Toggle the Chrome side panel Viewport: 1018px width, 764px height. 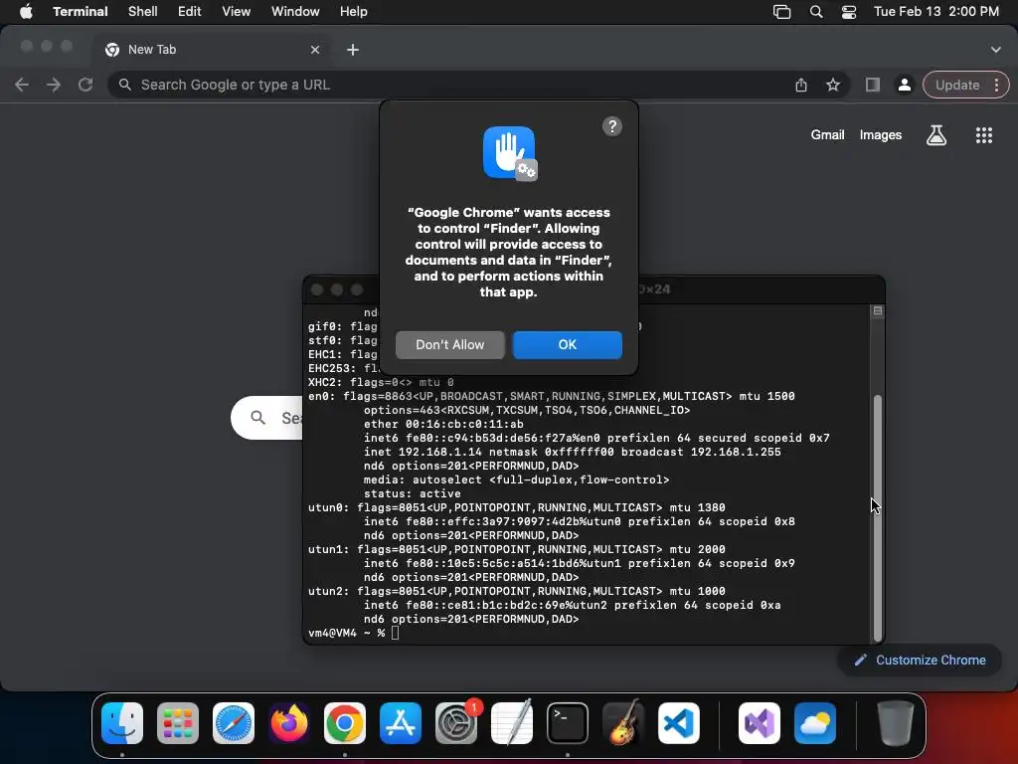pyautogui.click(x=873, y=85)
